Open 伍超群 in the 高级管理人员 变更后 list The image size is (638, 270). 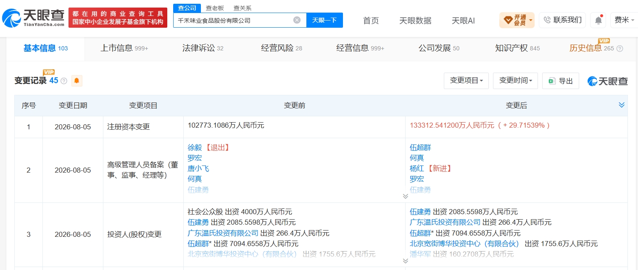420,147
